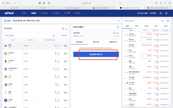Open the 블로그 dropdown in Safari toolbar

coord(9,3)
